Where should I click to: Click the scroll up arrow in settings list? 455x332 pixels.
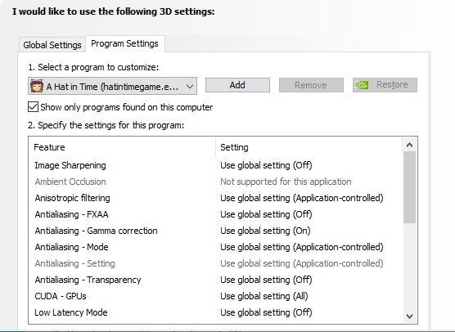(409, 145)
